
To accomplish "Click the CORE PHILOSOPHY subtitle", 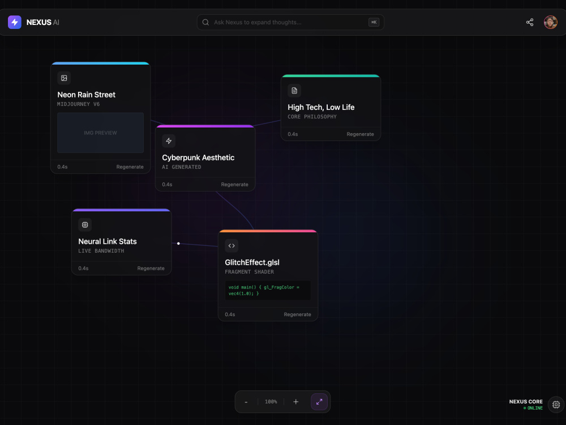I will tap(312, 117).
